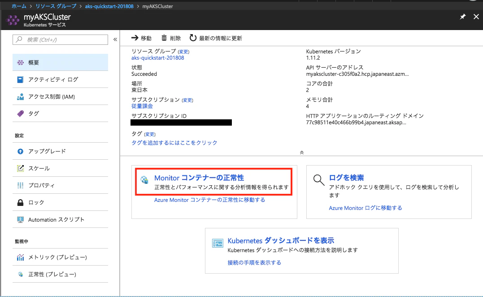This screenshot has width=483, height=297.
Task: Open アクセス制御 (IAM) in sidebar
Action: 61,97
